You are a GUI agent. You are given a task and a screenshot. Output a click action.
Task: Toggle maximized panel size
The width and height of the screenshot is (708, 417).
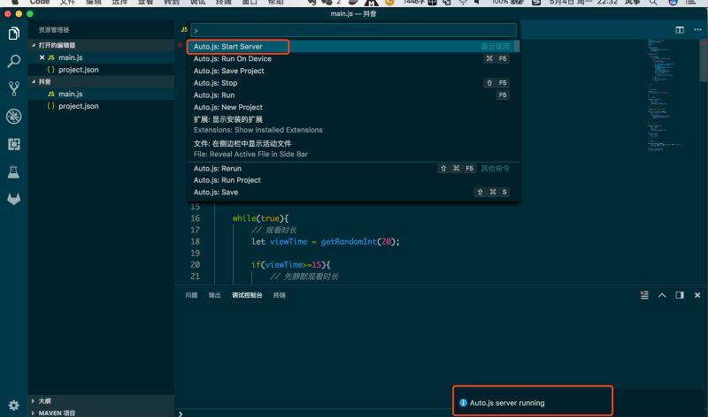(x=662, y=295)
